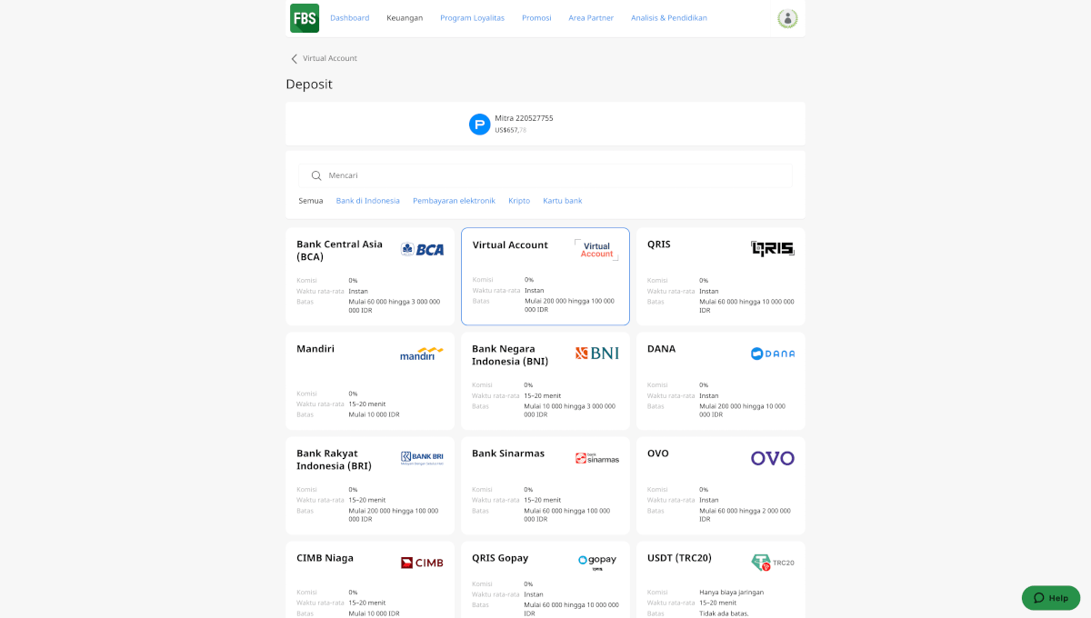Click the CIMB logo
This screenshot has height=618, width=1091.
422,563
